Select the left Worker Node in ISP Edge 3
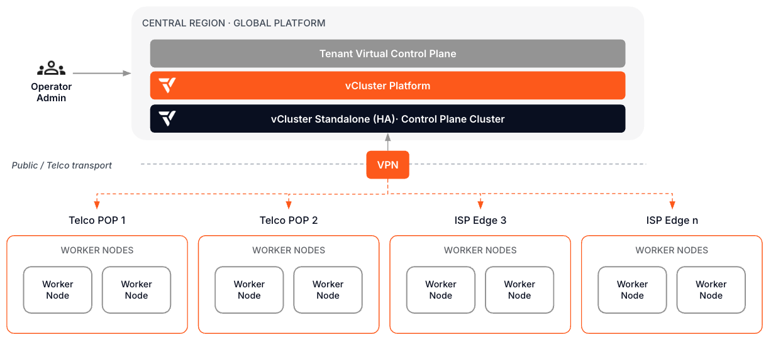The width and height of the screenshot is (766, 337). [x=441, y=290]
